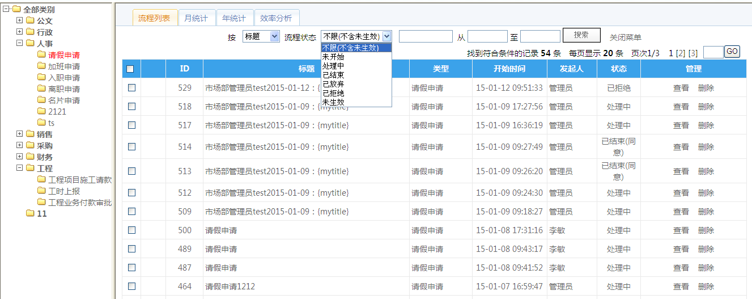Click the 工时上报 folder icon

41,191
